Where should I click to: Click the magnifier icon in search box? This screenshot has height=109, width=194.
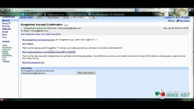pyautogui.click(x=172, y=10)
